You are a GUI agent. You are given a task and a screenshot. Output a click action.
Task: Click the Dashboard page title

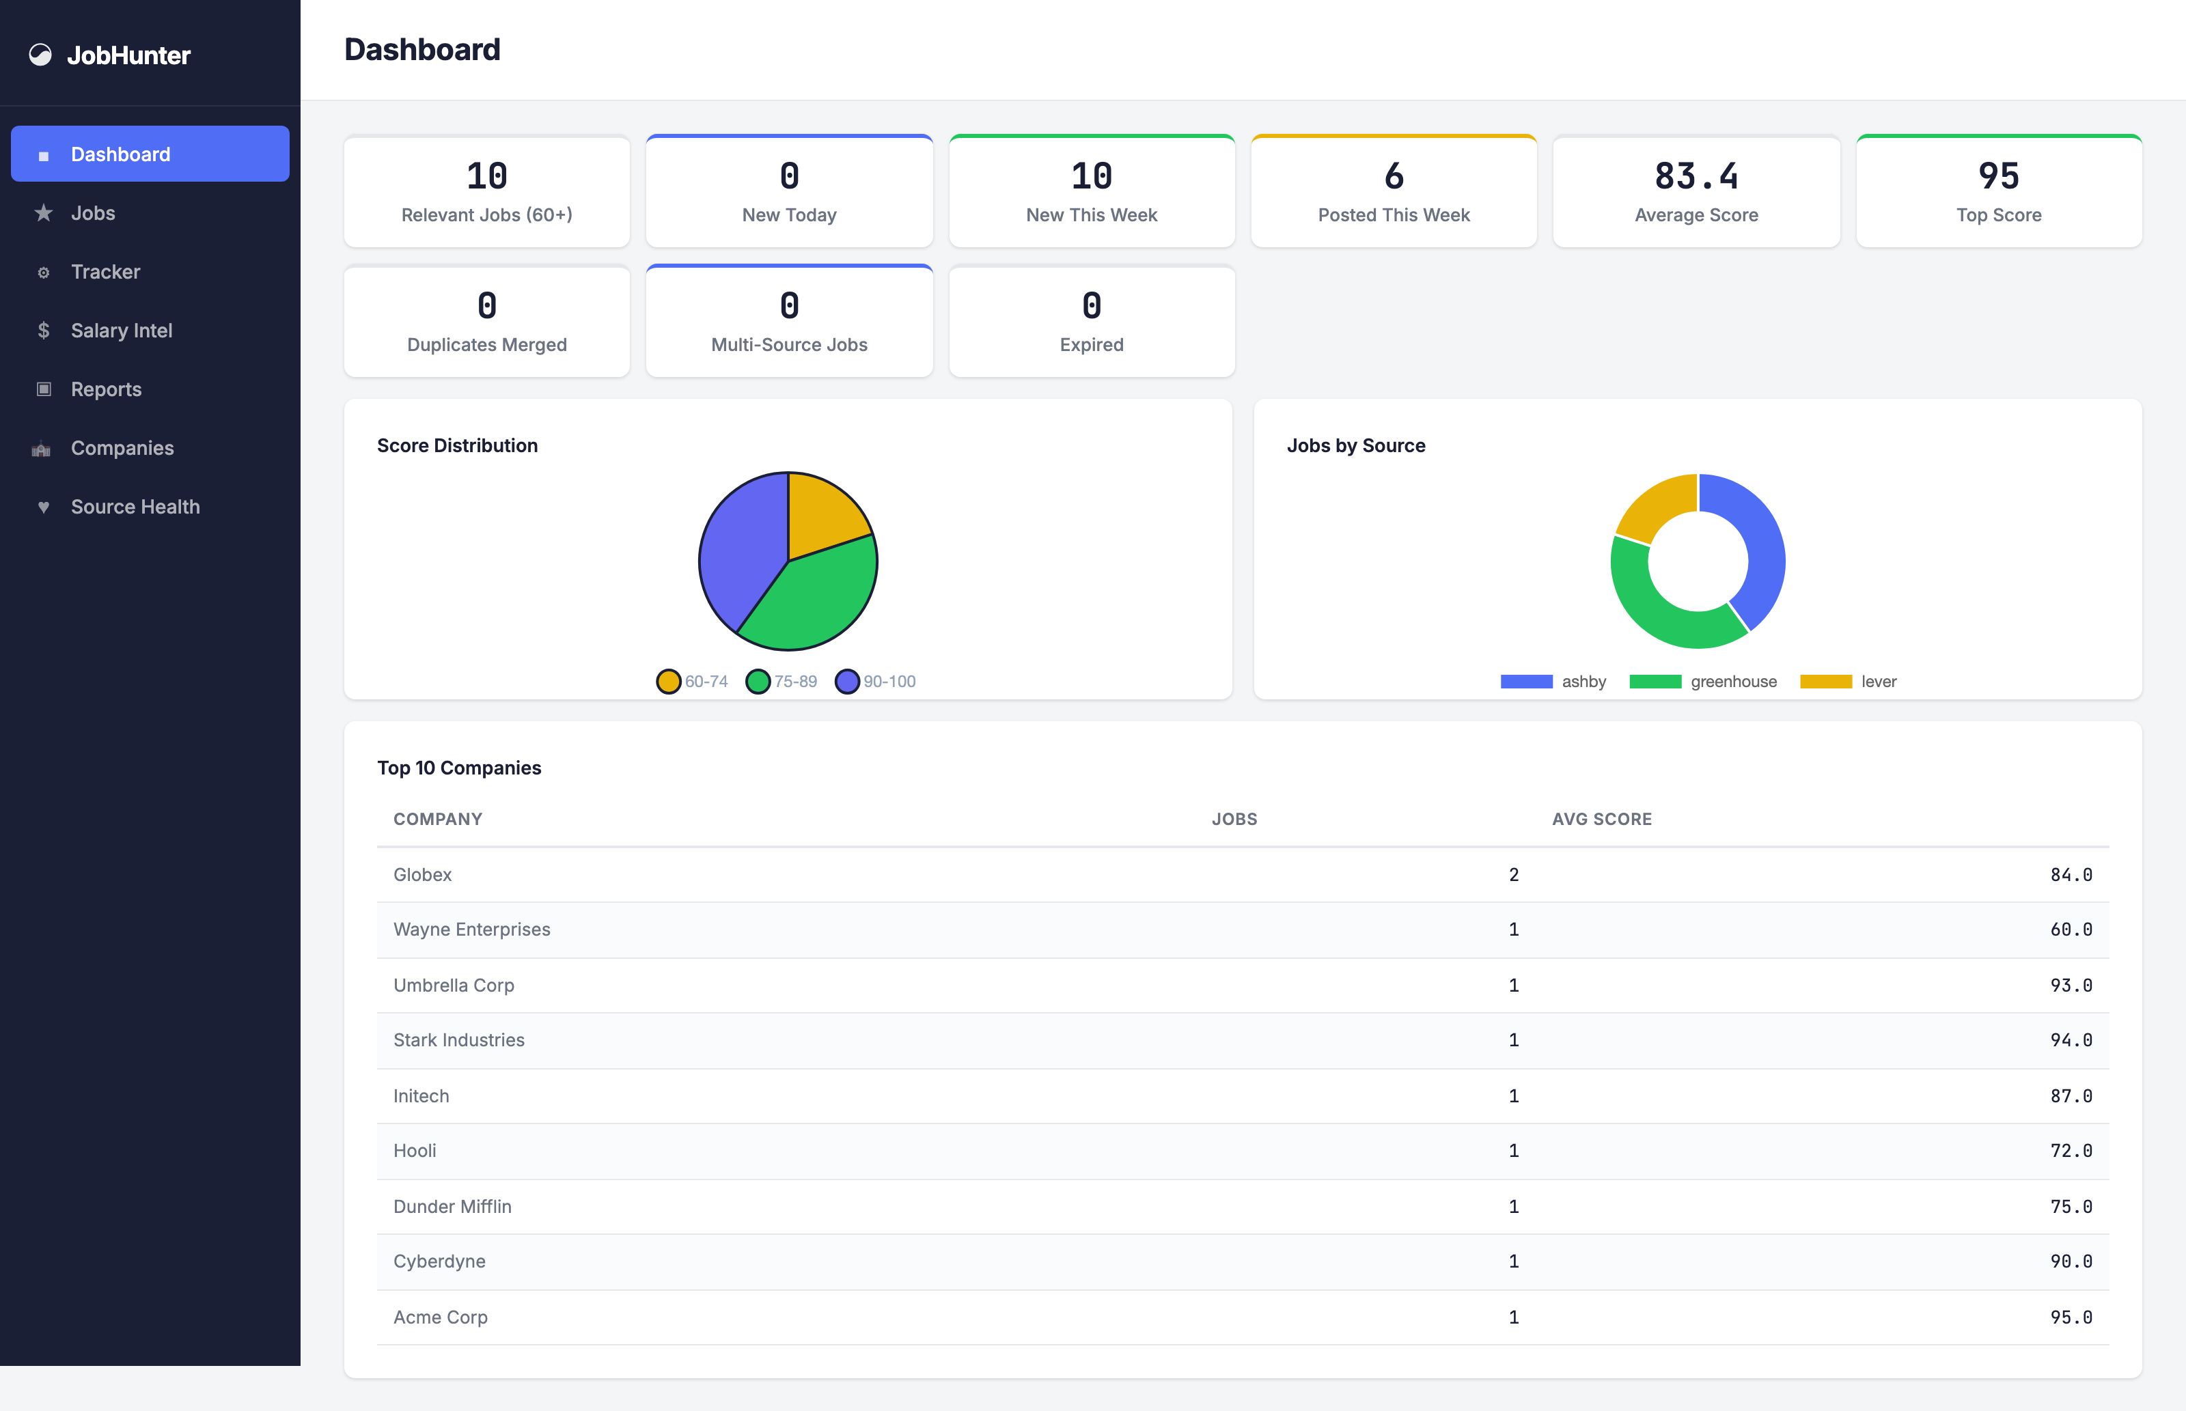pos(422,49)
